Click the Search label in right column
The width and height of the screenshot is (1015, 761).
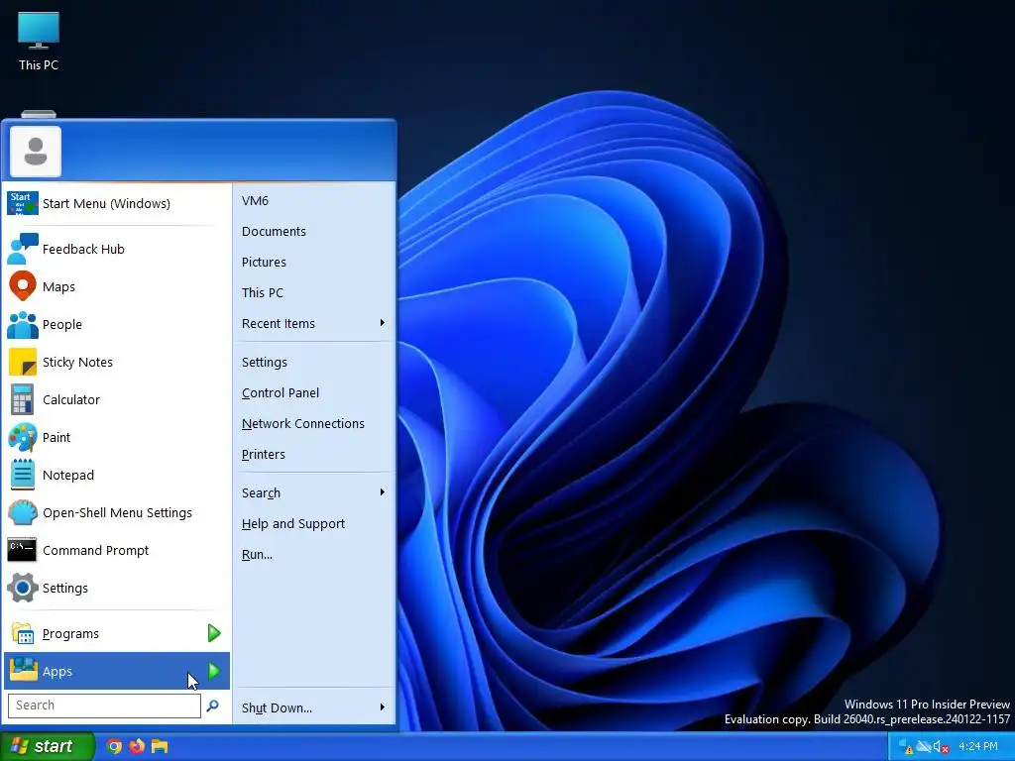coord(261,493)
